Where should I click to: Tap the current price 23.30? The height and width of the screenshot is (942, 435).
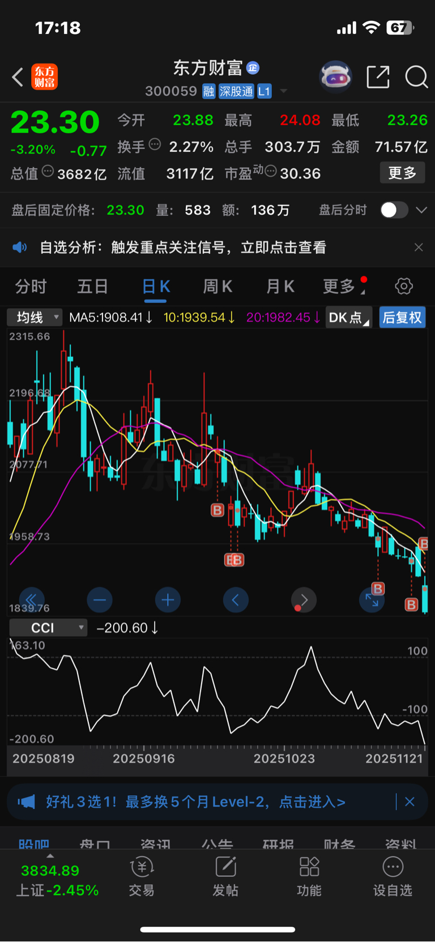point(55,122)
